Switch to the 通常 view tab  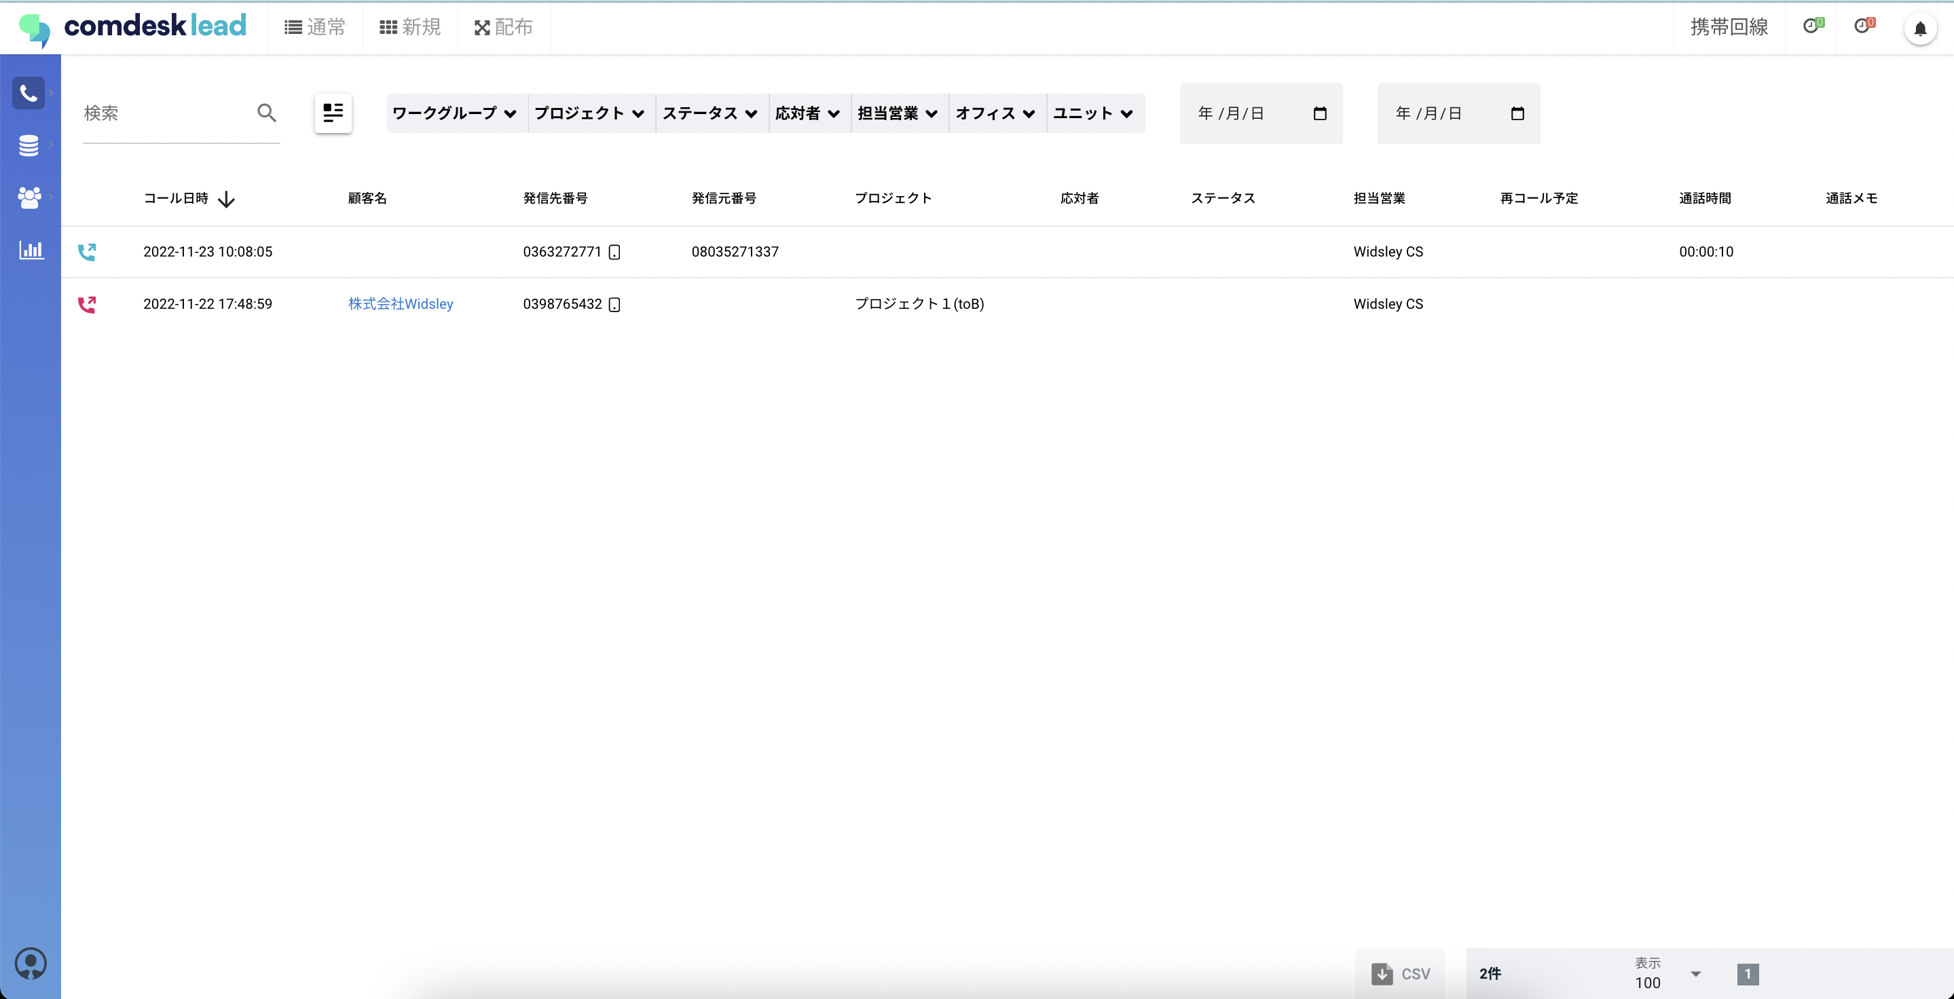316,27
